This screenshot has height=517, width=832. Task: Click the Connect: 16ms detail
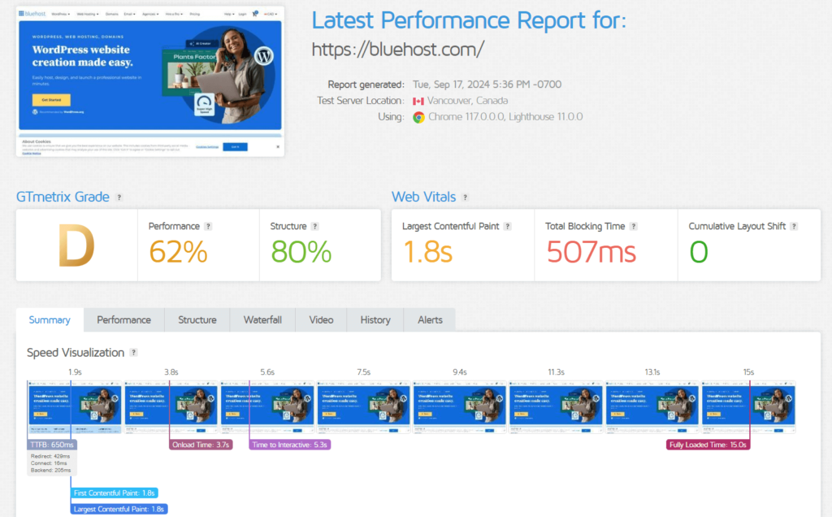(49, 463)
